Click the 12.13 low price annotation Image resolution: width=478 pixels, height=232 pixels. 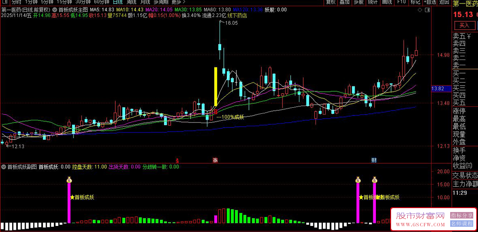18,147
